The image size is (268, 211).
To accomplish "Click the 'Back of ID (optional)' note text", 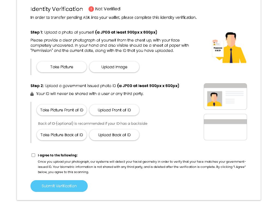I will coord(56,124).
